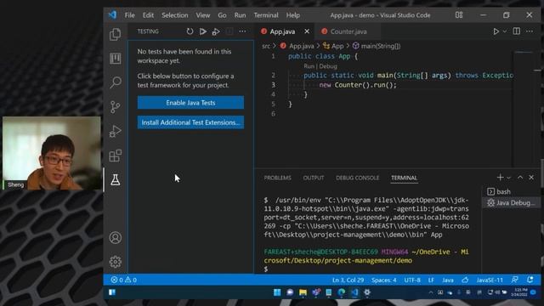Open errors and warnings status item
This screenshot has height=306, width=544.
point(123,280)
